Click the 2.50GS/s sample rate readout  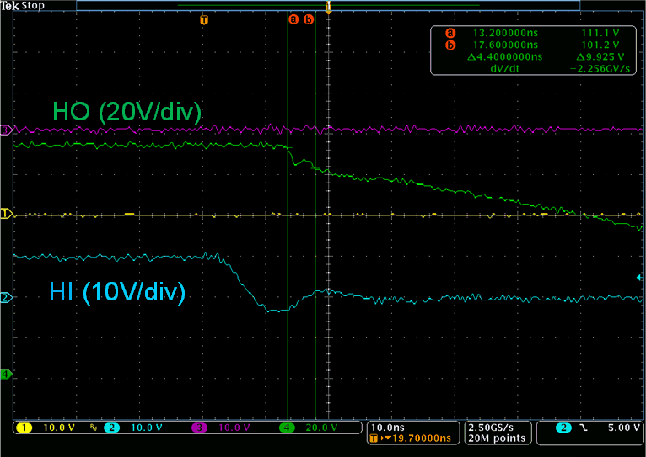pyautogui.click(x=491, y=428)
